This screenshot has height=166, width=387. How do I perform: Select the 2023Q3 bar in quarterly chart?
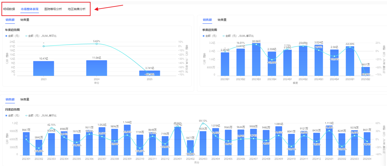point(256,60)
